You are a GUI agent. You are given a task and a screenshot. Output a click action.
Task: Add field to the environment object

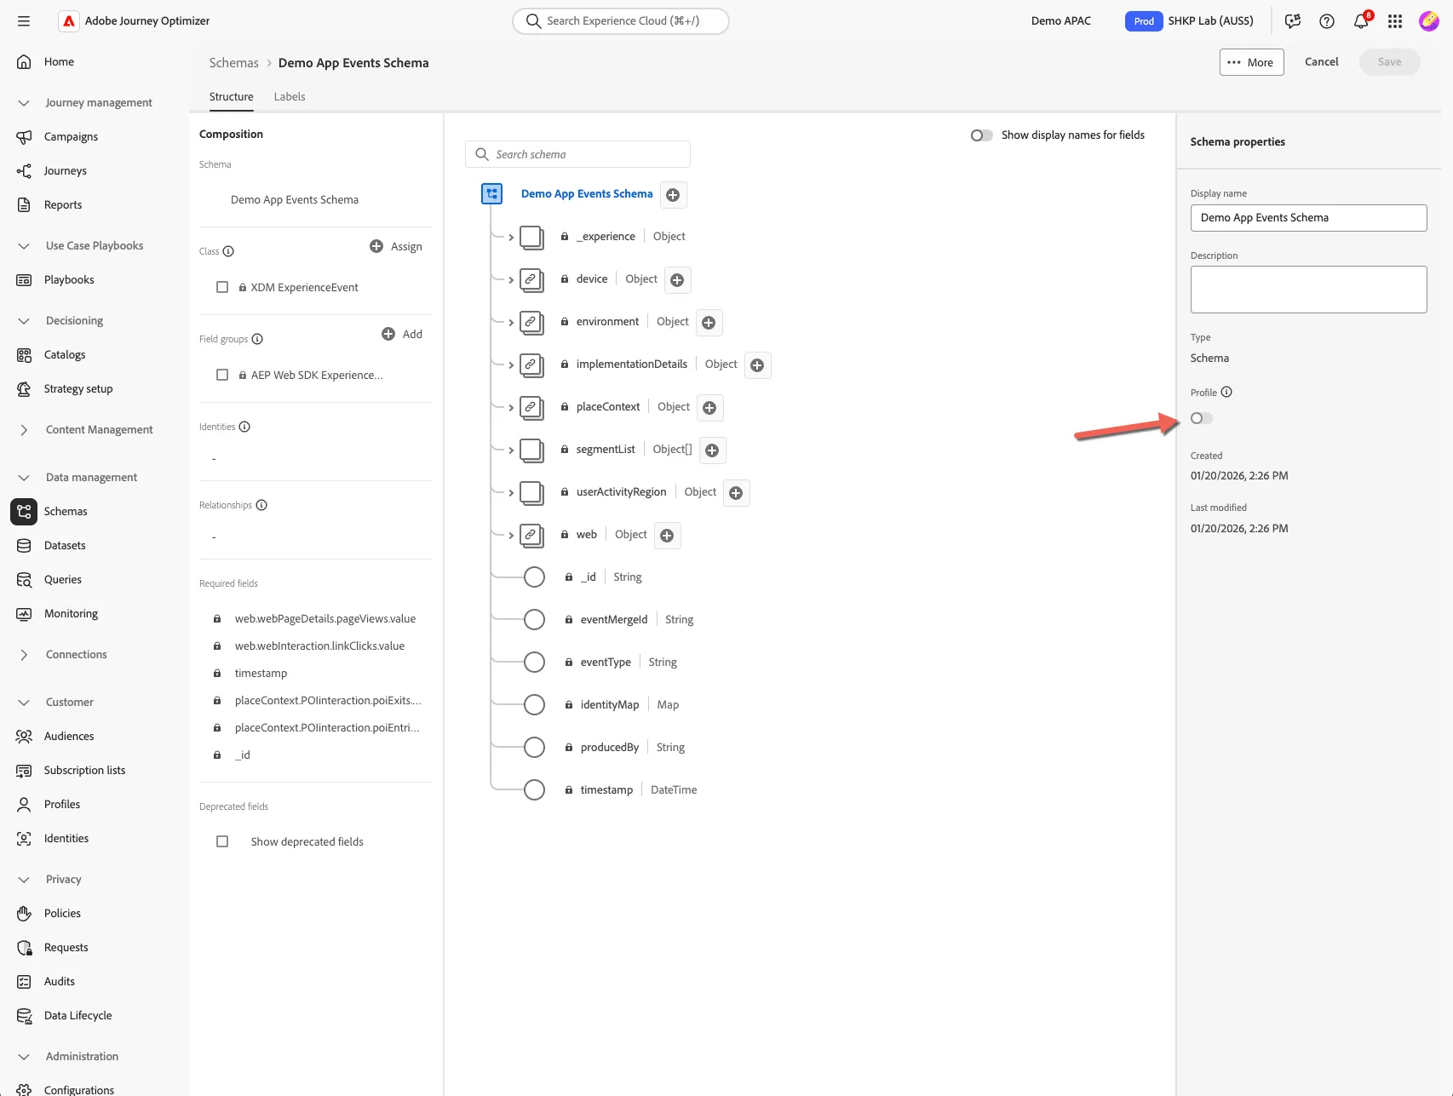point(709,323)
